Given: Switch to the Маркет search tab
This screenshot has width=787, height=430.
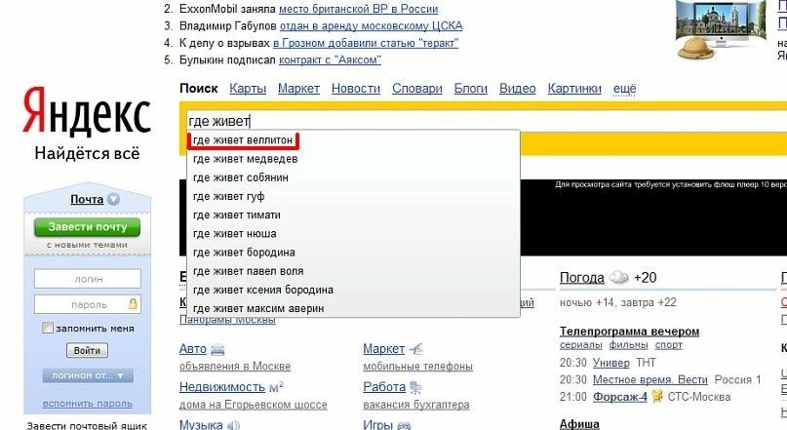Looking at the screenshot, I should click(298, 89).
